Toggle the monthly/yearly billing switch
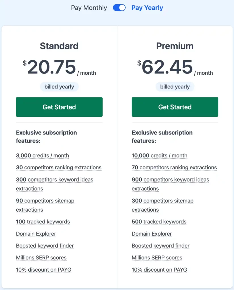 [x=119, y=8]
